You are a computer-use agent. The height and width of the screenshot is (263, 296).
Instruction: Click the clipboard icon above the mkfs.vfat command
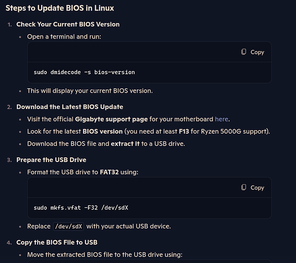[243, 187]
